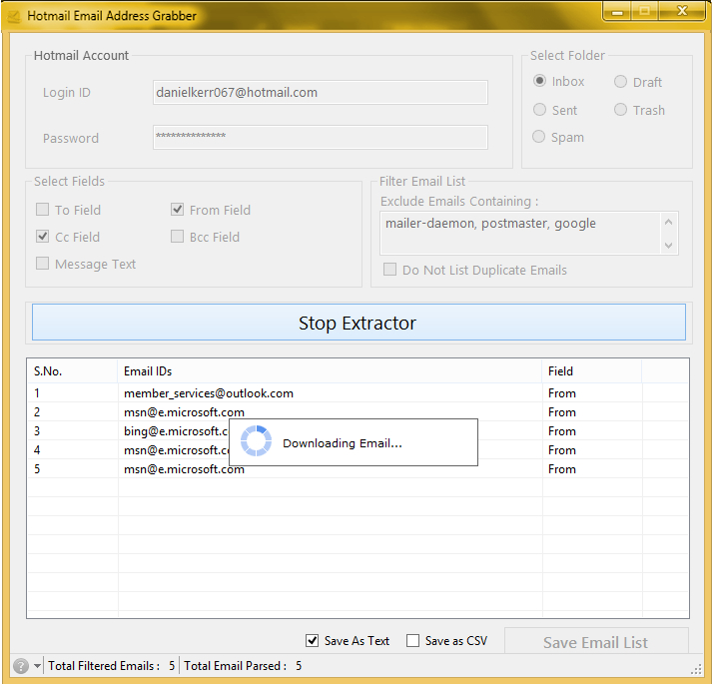The width and height of the screenshot is (714, 684).
Task: Check Do Not List Duplicate Emails
Action: pos(390,270)
